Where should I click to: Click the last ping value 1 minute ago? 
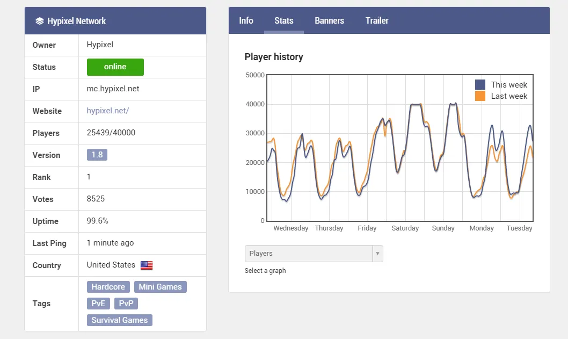click(x=110, y=243)
